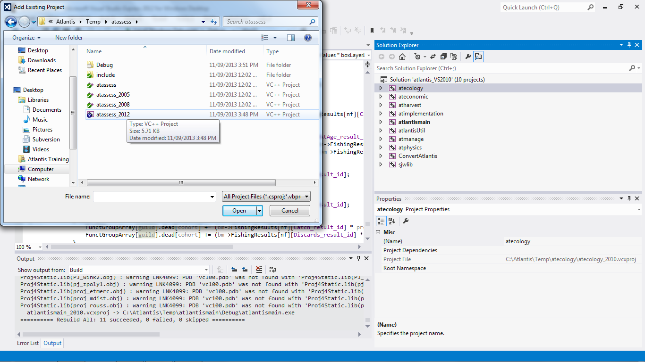Click the refresh icon beside the address bar

pyautogui.click(x=214, y=22)
